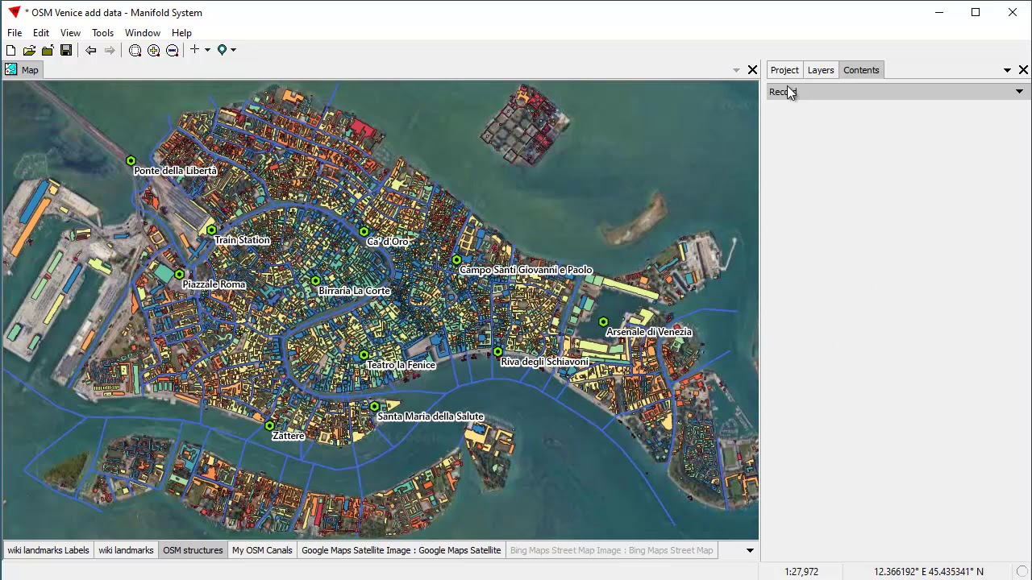Viewport: 1032px width, 580px height.
Task: Open the Help menu
Action: pyautogui.click(x=181, y=33)
